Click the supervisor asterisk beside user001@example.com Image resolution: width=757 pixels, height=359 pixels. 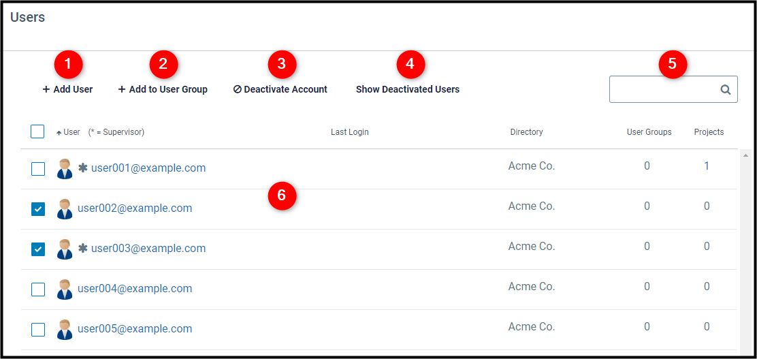(83, 168)
